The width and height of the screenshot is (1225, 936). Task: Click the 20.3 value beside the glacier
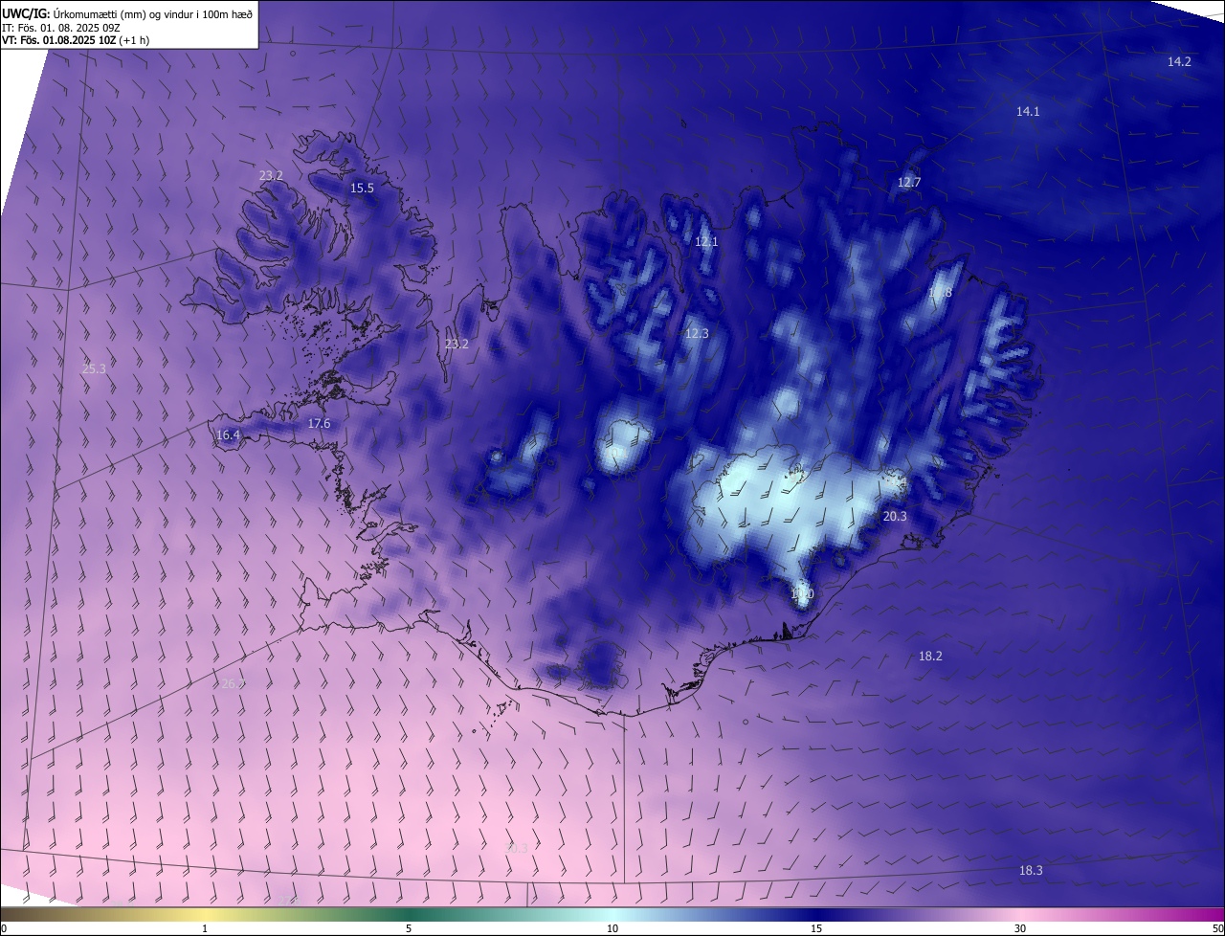(895, 516)
